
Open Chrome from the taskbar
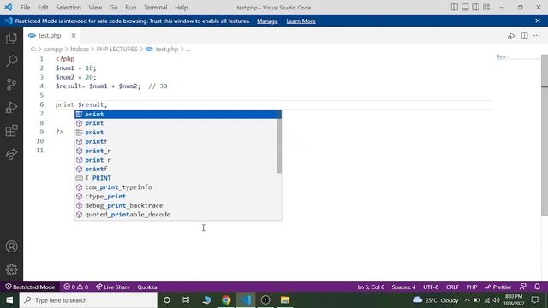click(226, 300)
